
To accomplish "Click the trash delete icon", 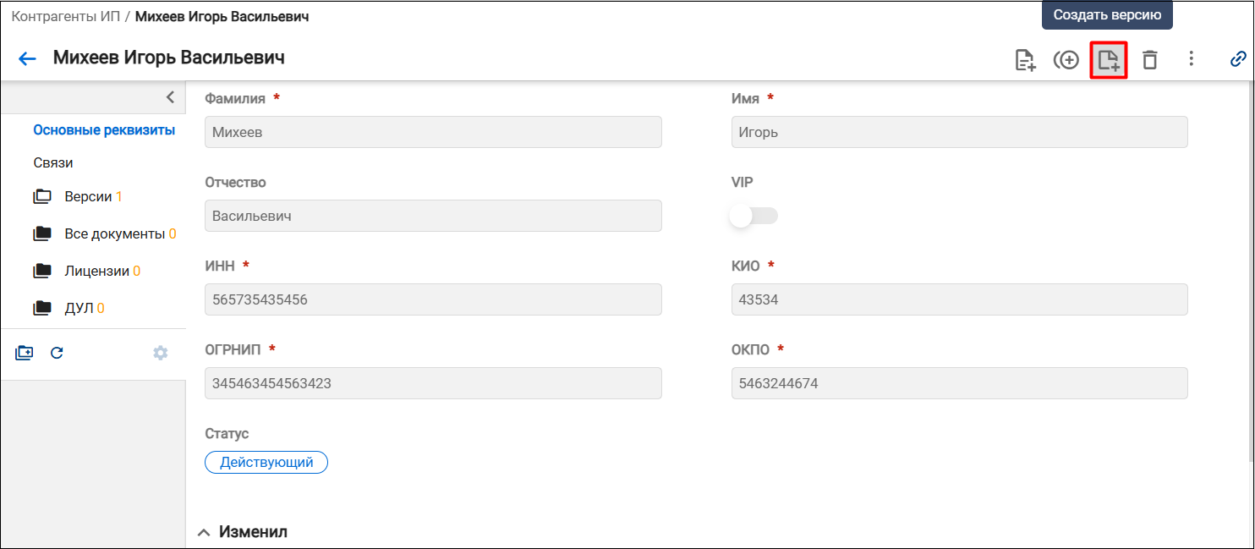I will (1149, 60).
